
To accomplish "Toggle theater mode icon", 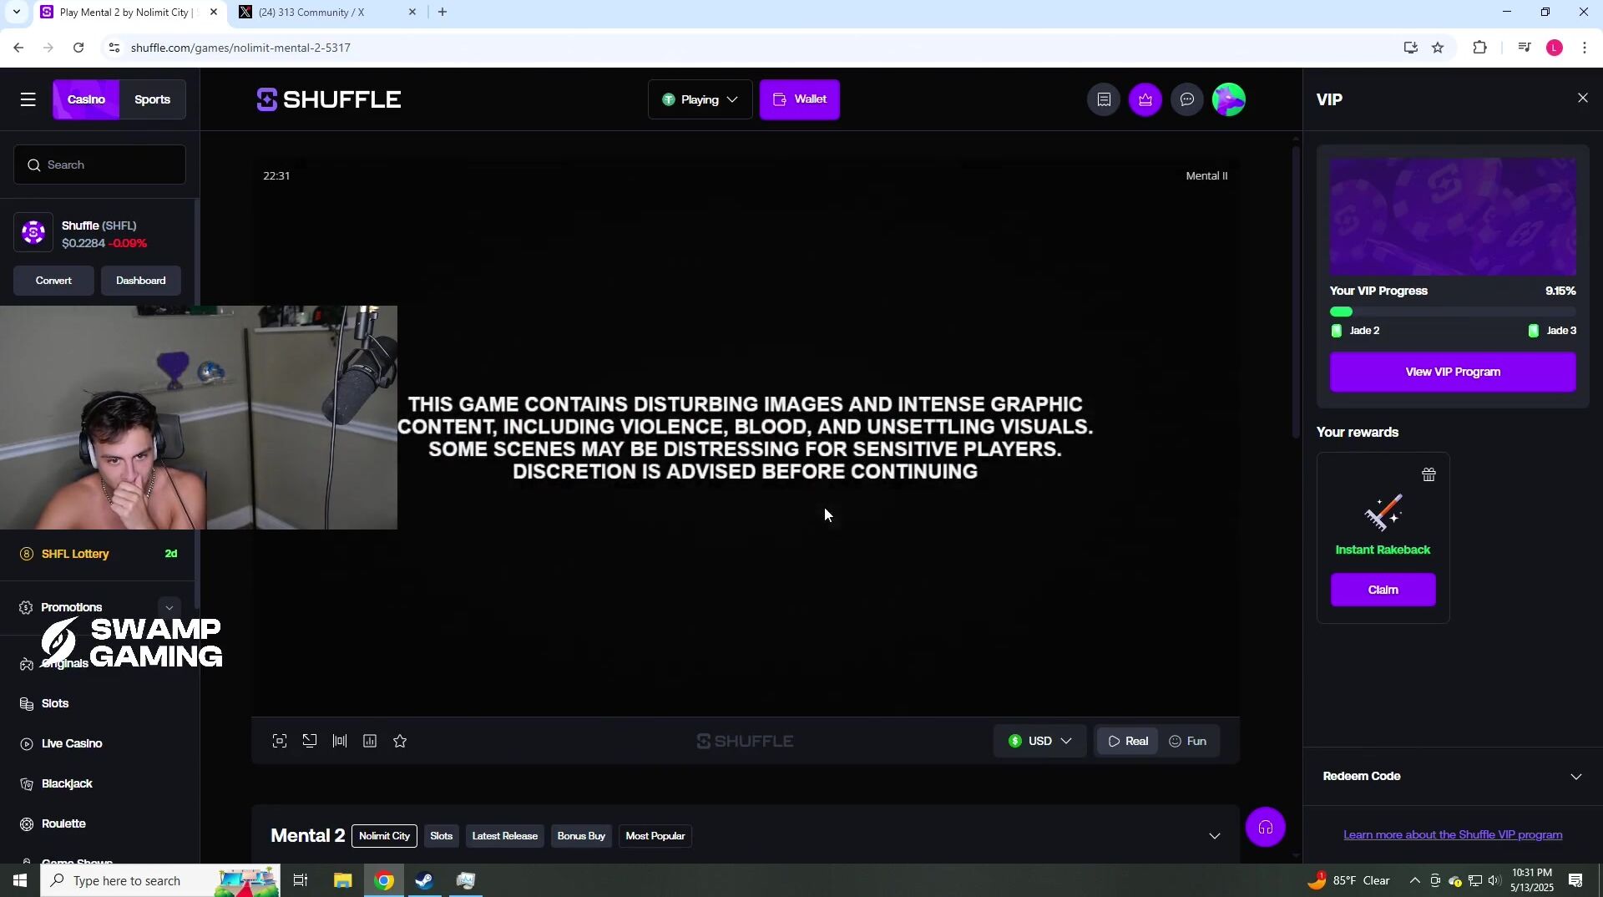I will click(x=340, y=742).
